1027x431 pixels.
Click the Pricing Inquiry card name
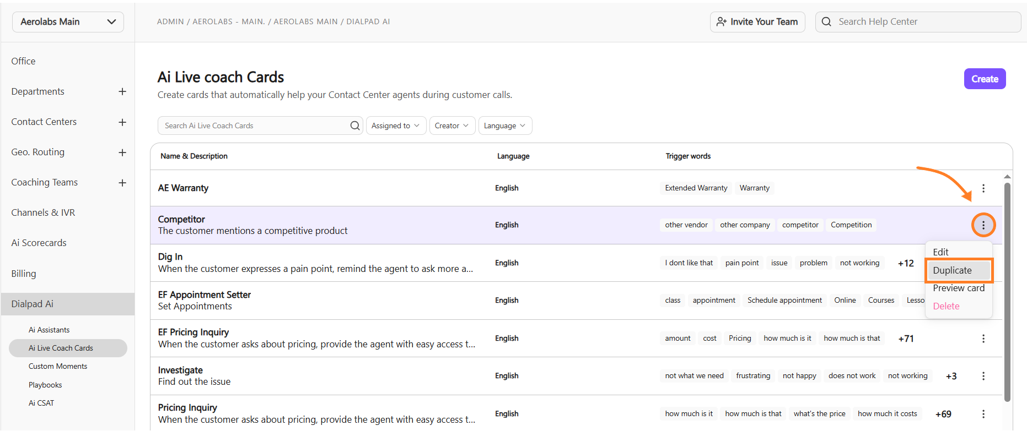(187, 407)
